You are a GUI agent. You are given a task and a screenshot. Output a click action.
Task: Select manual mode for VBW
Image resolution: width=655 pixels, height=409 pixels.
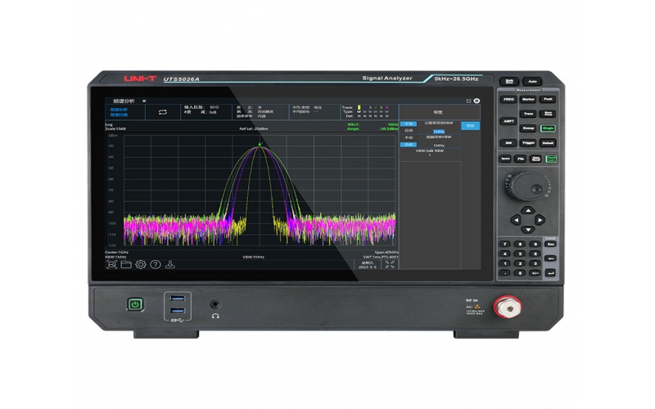click(x=409, y=137)
